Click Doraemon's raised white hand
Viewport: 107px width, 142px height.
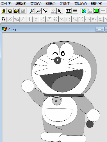(x=28, y=86)
